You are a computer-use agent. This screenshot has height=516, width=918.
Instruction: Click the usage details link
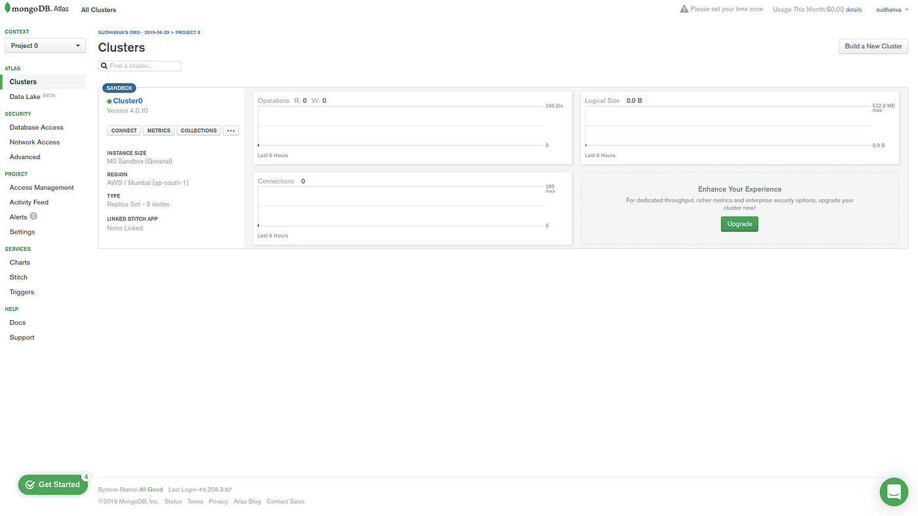click(x=853, y=9)
